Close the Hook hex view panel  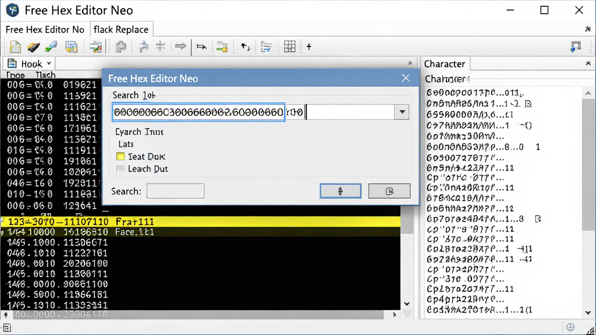pos(410,63)
